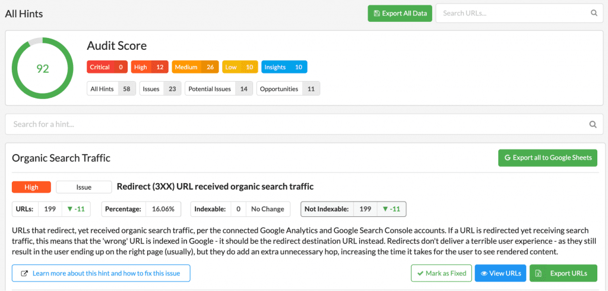The image size is (608, 291).
Task: Click the search icon in the hint search bar
Action: pos(593,124)
